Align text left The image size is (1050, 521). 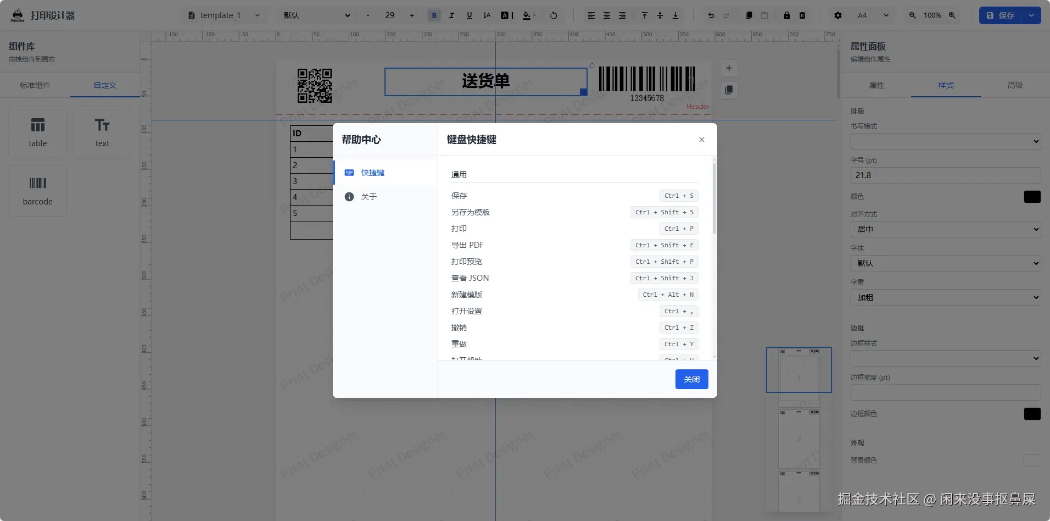591,15
